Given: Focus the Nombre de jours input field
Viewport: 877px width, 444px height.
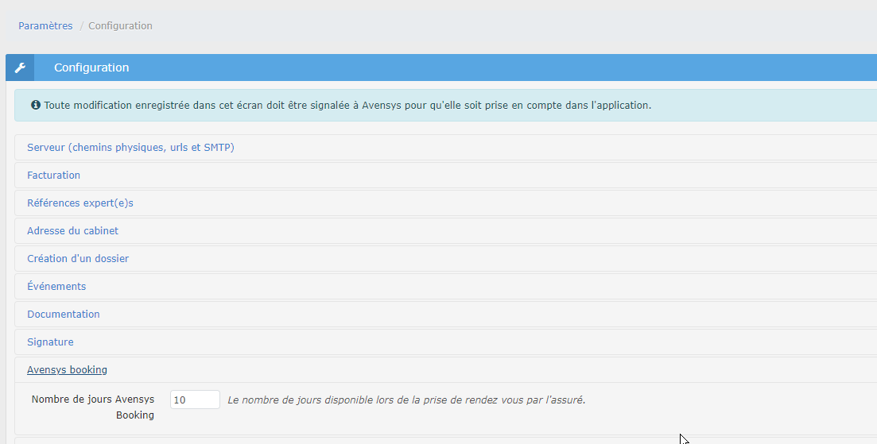Looking at the screenshot, I should click(x=195, y=400).
